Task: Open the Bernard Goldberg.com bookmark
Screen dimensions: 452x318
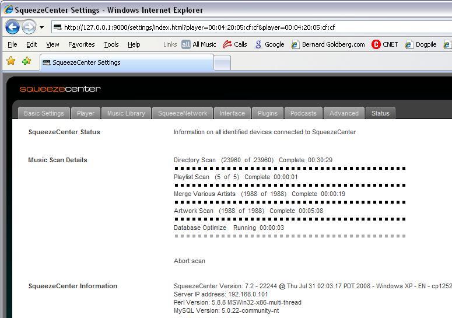Action: pyautogui.click(x=328, y=44)
